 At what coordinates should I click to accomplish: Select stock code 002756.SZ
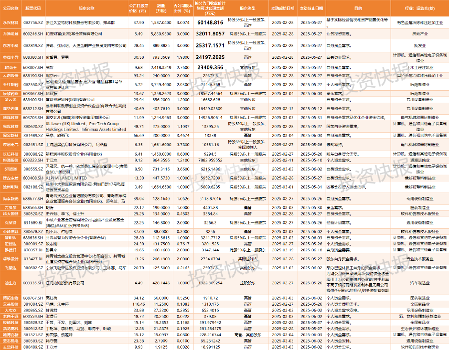pyautogui.click(x=33, y=22)
